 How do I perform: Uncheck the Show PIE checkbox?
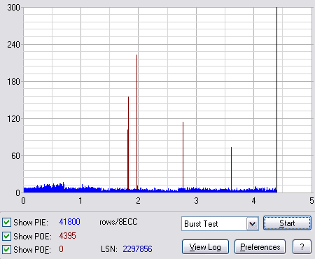point(6,222)
